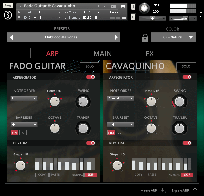Turn off the Cavaquinho Rhythm switch
Viewport: 204px width, 196px height.
(x=187, y=143)
